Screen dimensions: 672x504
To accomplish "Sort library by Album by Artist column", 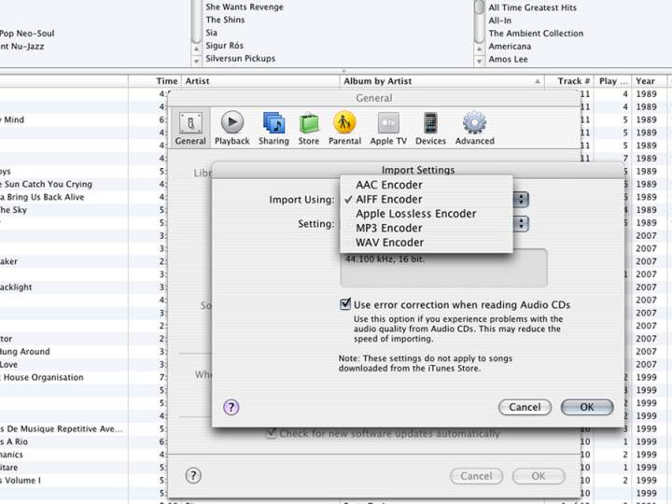I will pyautogui.click(x=441, y=81).
